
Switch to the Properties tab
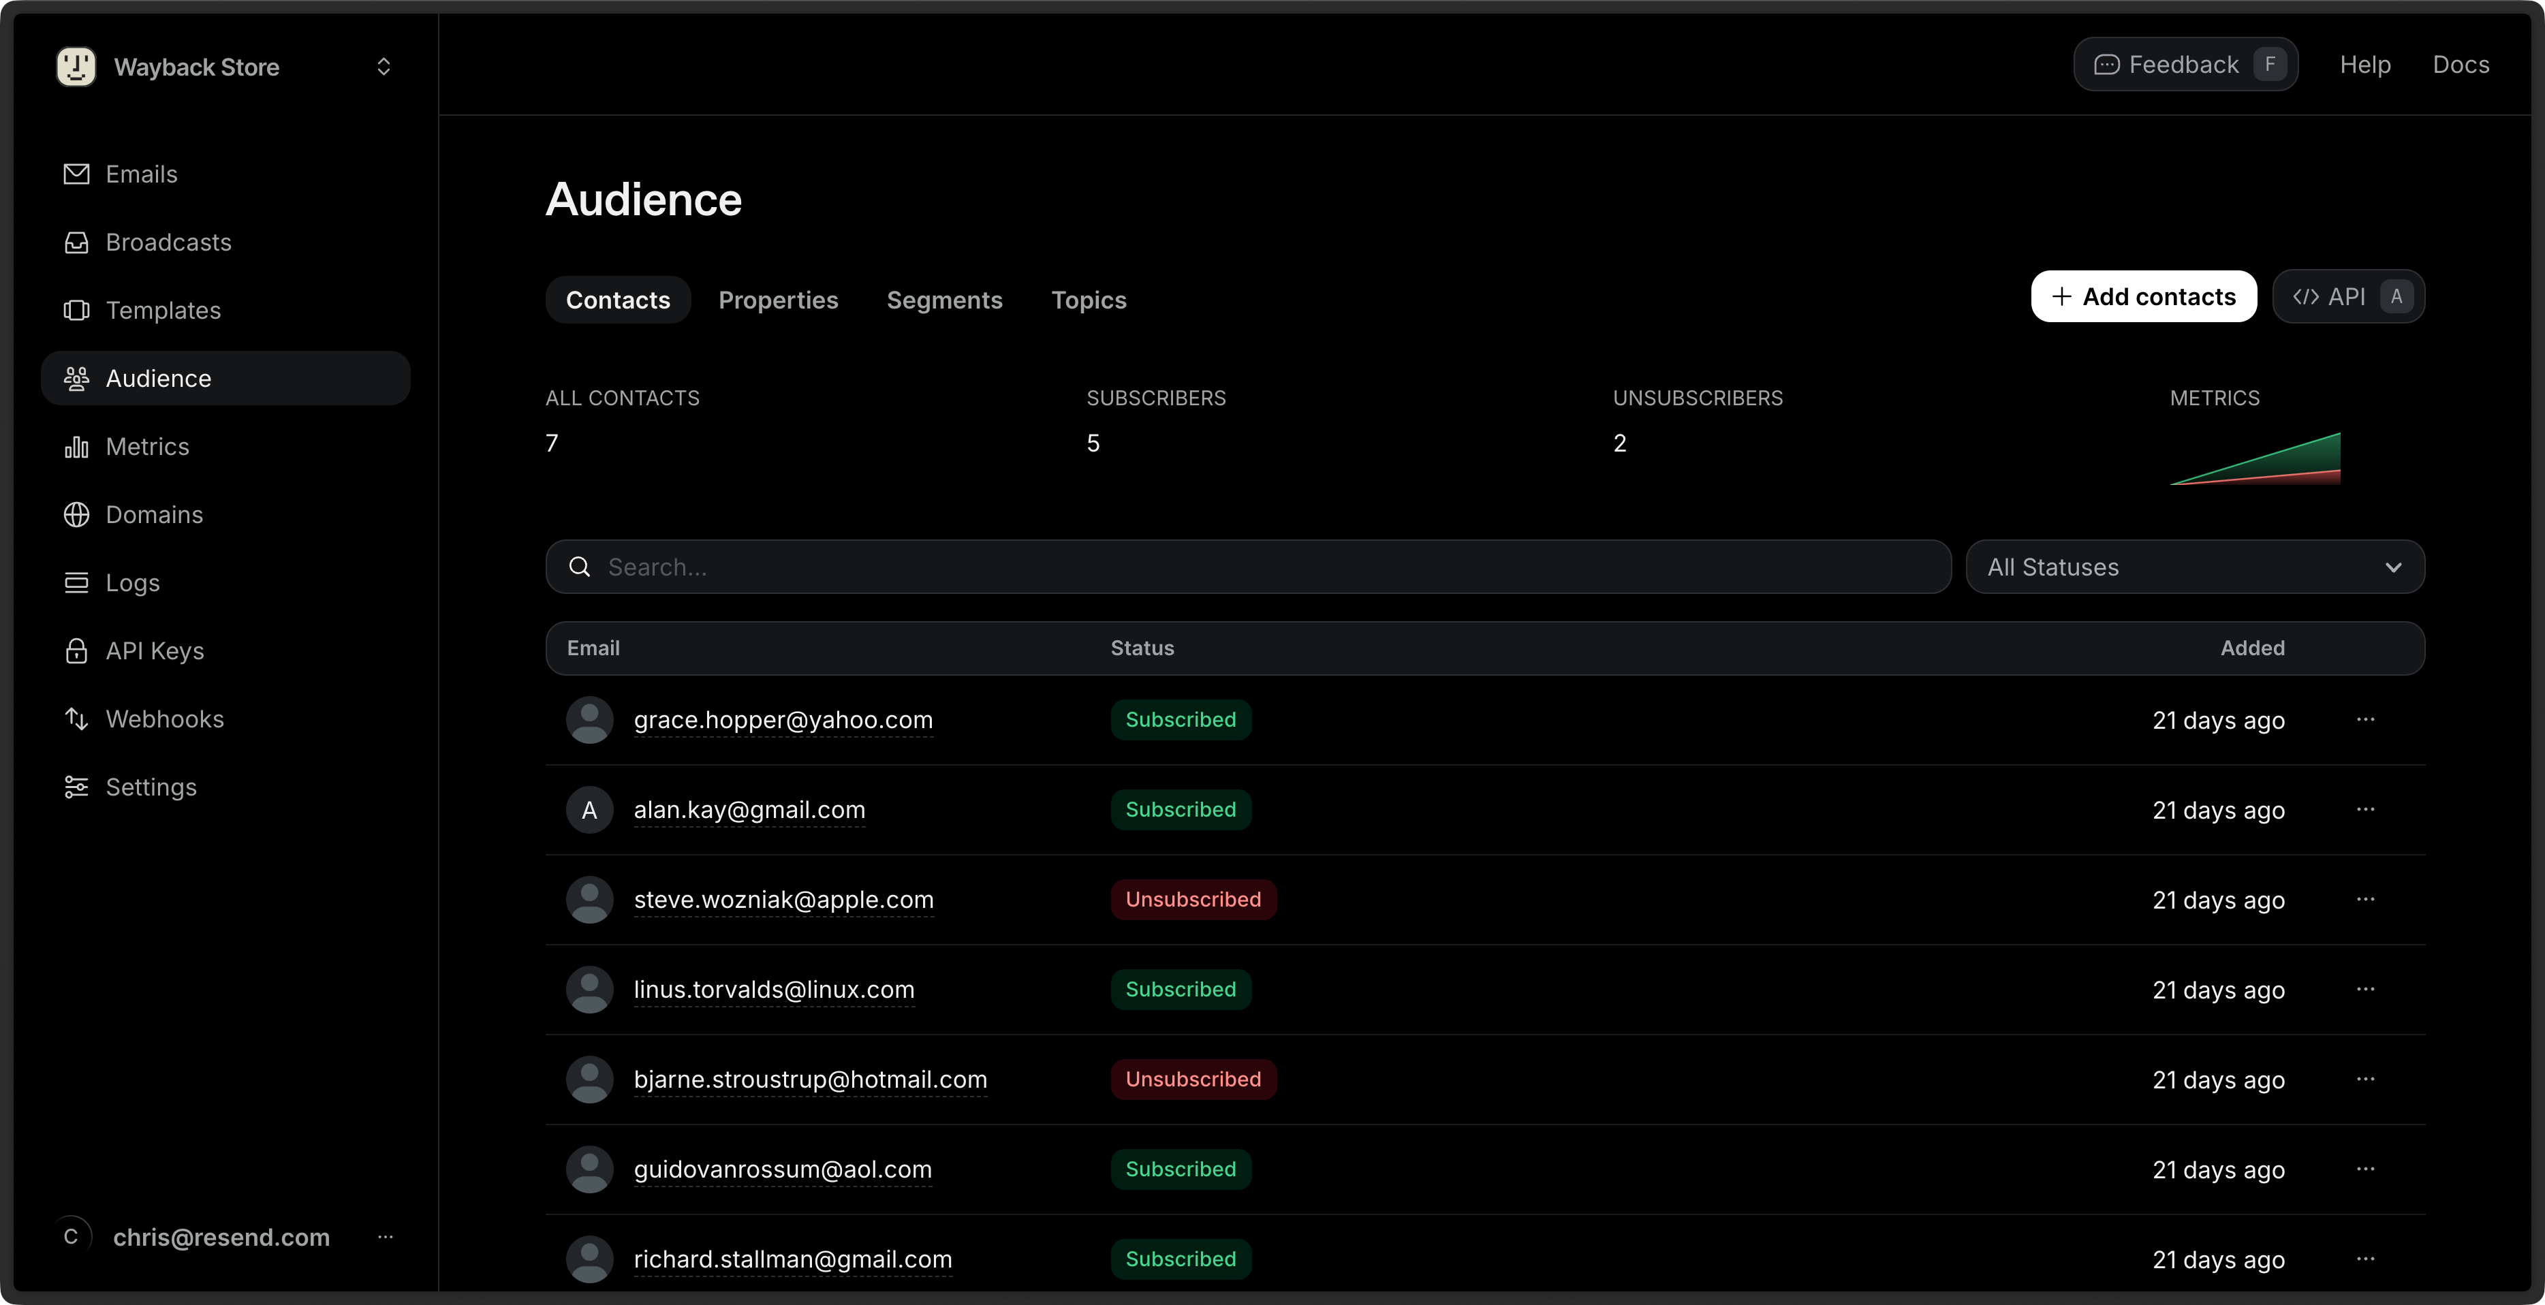pos(777,300)
